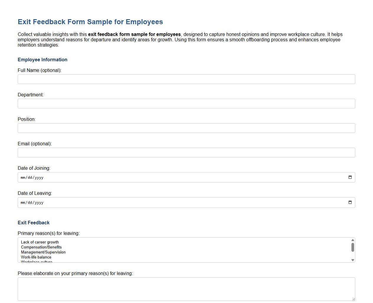Click the Department input field

pos(186,103)
